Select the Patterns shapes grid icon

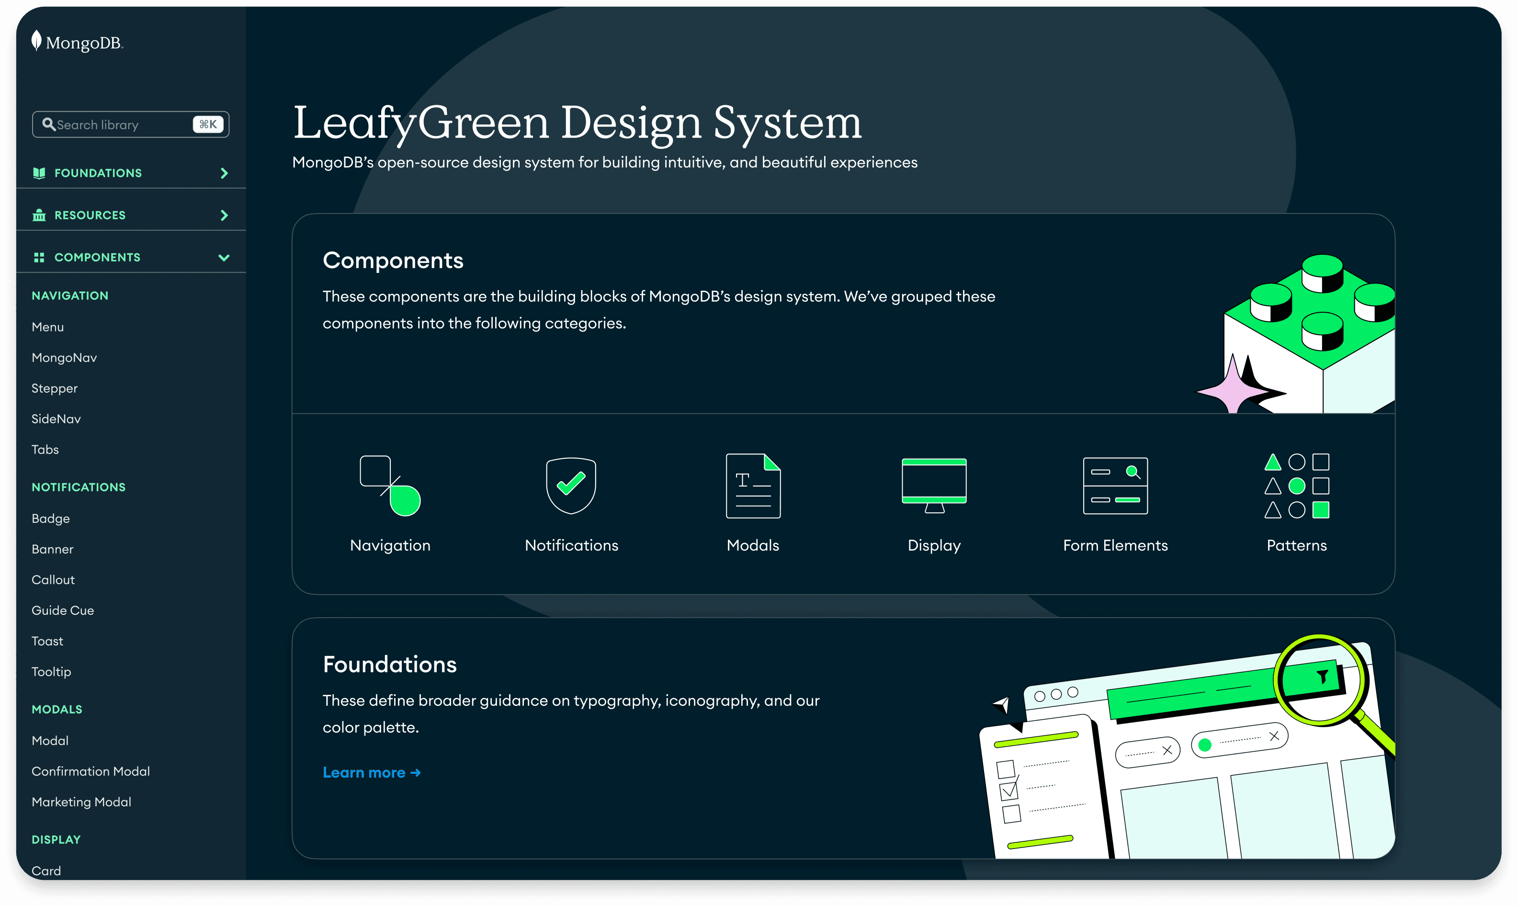point(1296,486)
